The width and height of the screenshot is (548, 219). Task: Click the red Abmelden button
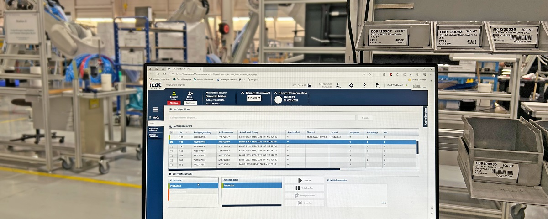click(173, 103)
